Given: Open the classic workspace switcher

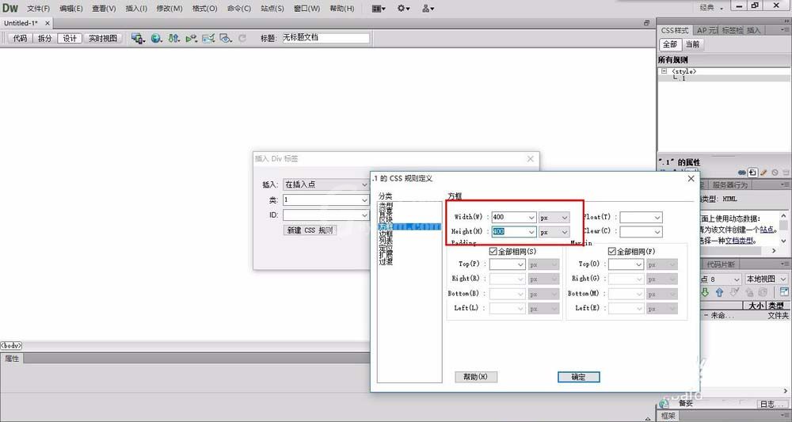Looking at the screenshot, I should click(x=711, y=7).
